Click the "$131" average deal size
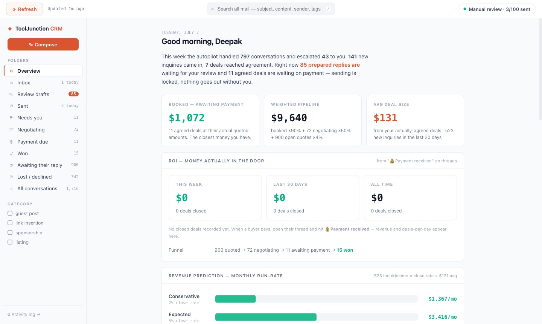This screenshot has height=324, width=542. pyautogui.click(x=385, y=118)
